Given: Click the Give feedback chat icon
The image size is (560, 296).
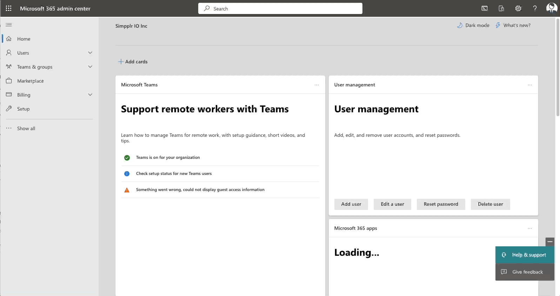Looking at the screenshot, I should pyautogui.click(x=504, y=272).
